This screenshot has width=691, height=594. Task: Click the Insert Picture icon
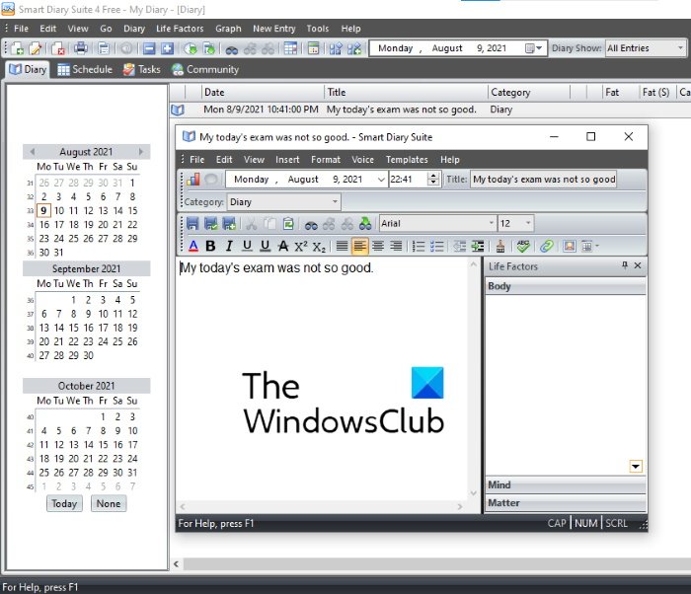click(x=569, y=246)
